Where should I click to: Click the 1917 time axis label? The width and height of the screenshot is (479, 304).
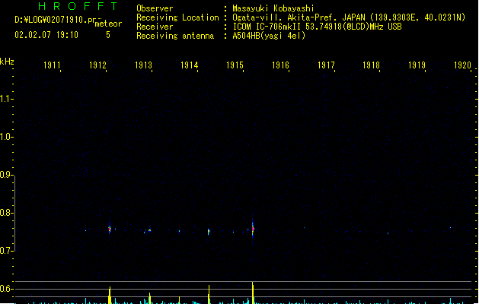326,65
